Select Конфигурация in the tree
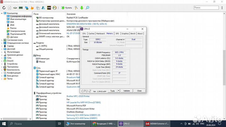The image size is (226, 127). coord(14,73)
